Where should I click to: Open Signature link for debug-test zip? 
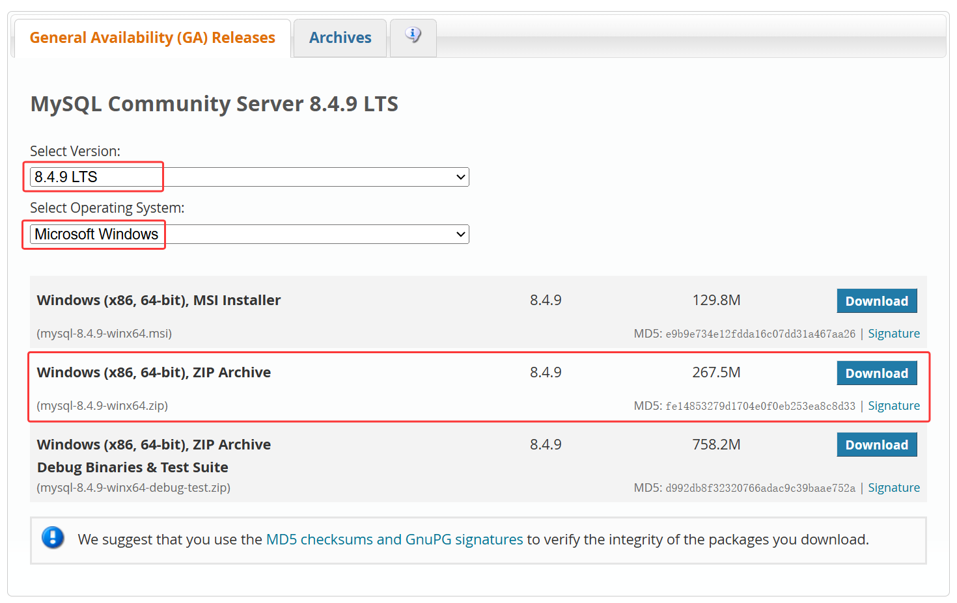[x=894, y=488]
